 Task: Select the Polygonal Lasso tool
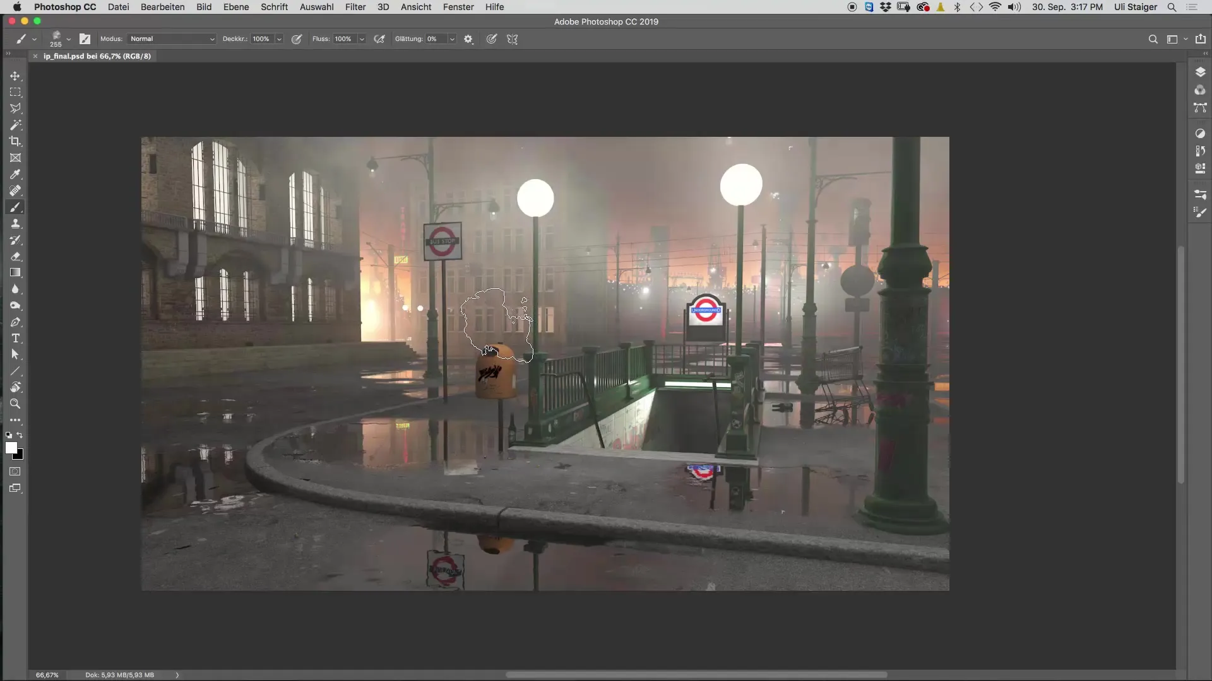point(15,108)
